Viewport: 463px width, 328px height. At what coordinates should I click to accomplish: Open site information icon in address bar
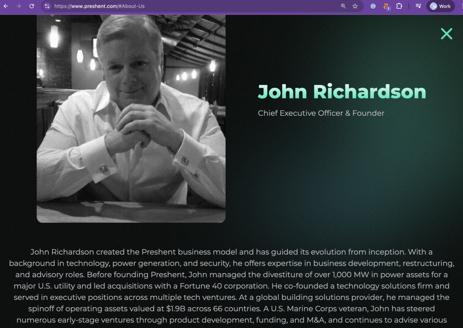(x=47, y=6)
